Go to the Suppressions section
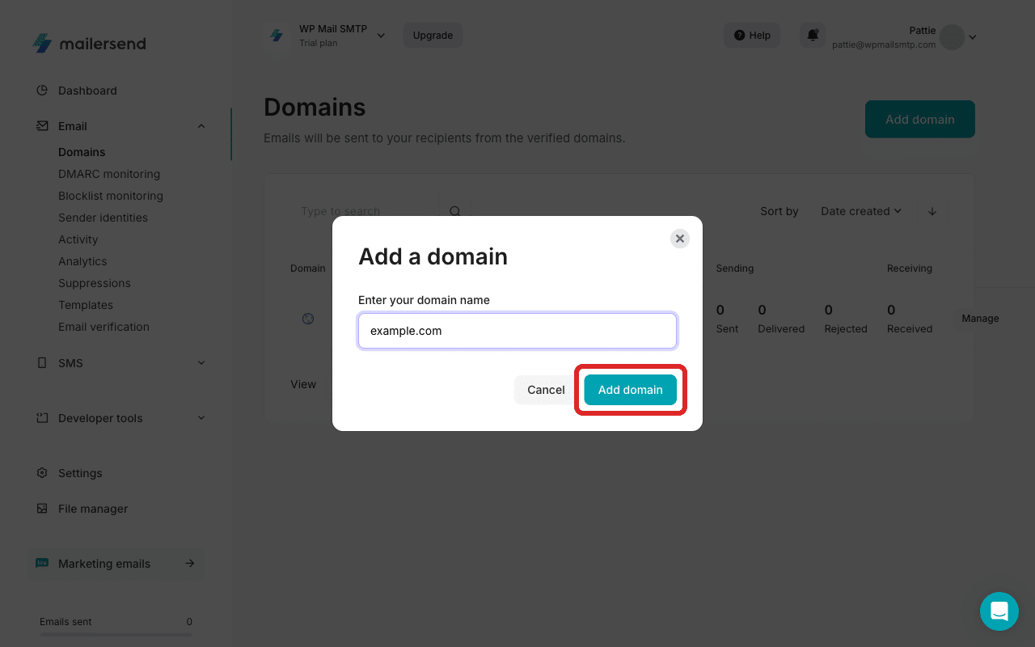 pyautogui.click(x=94, y=283)
